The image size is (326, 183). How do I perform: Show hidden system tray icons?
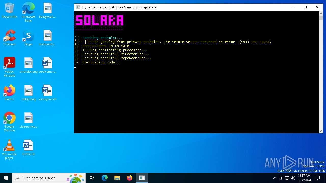275,178
